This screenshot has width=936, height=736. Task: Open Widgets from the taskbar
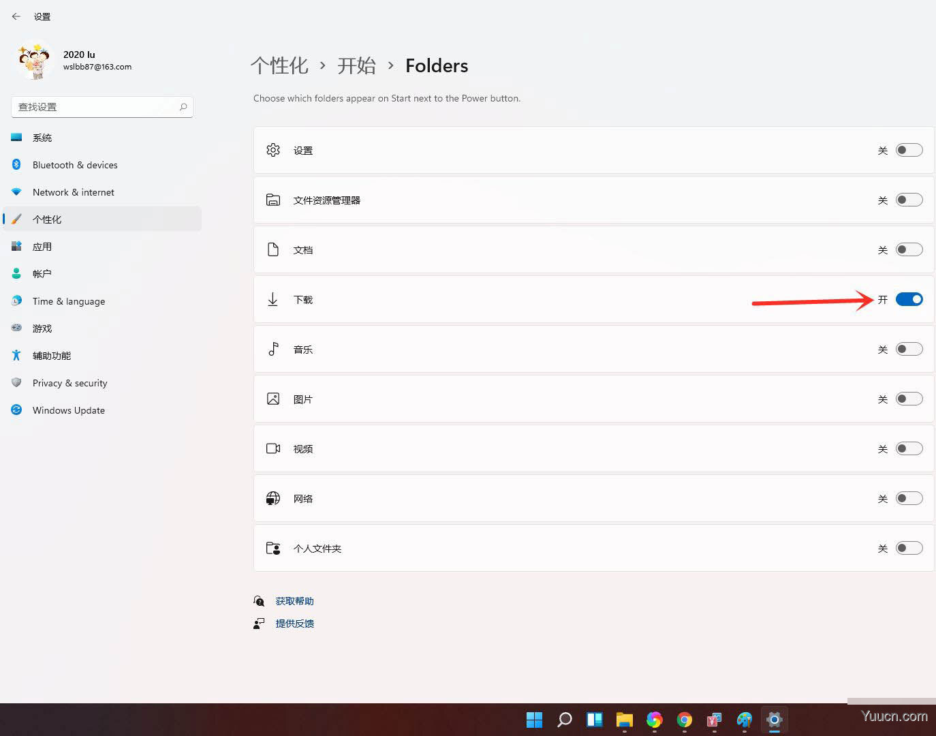coord(595,720)
